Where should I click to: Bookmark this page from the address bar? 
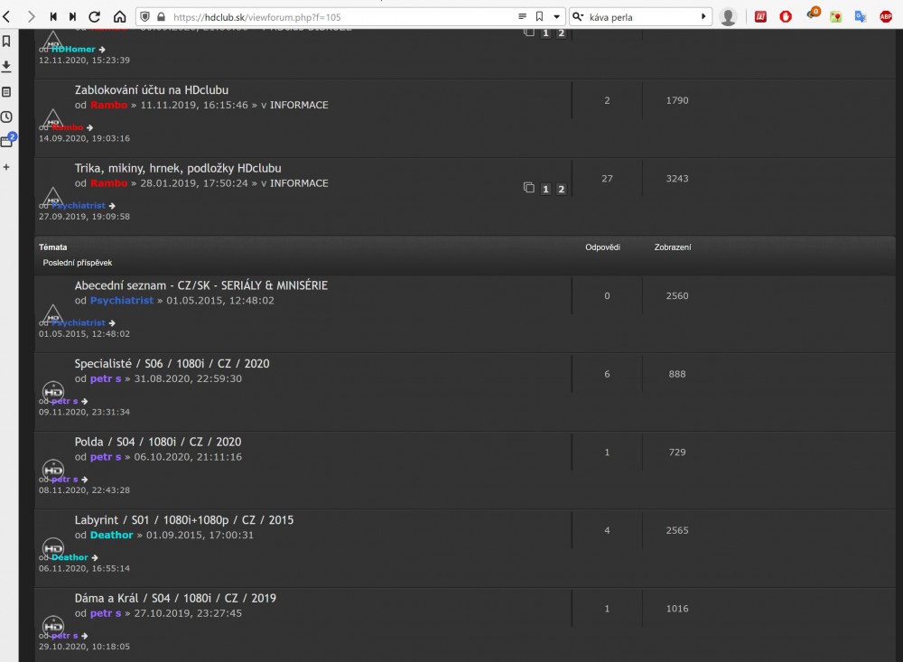(540, 17)
